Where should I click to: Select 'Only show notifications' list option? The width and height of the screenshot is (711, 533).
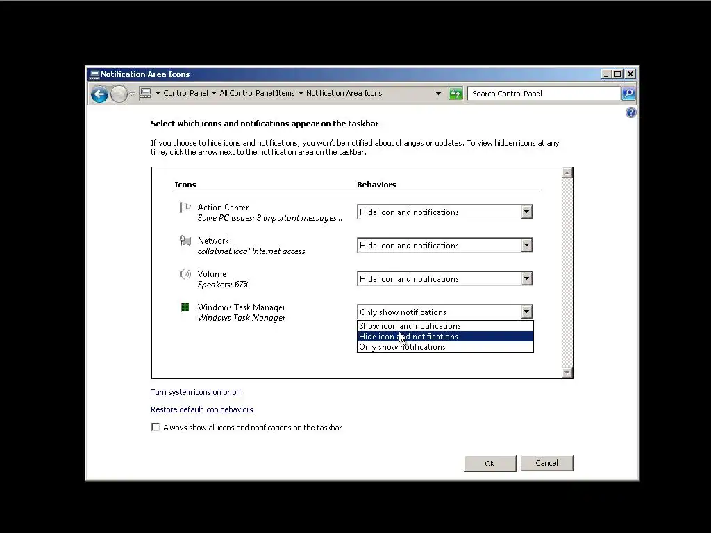[x=445, y=347]
